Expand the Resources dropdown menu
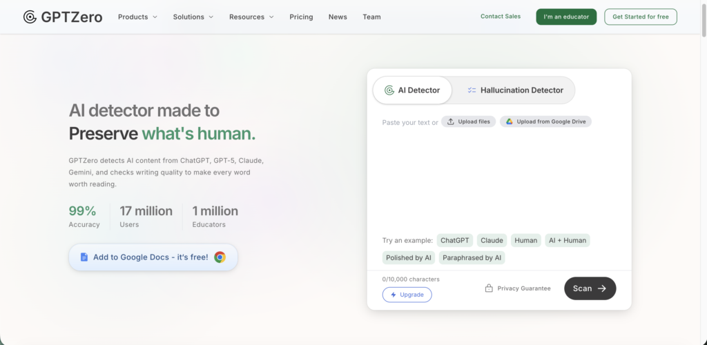This screenshot has height=345, width=707. click(x=251, y=17)
